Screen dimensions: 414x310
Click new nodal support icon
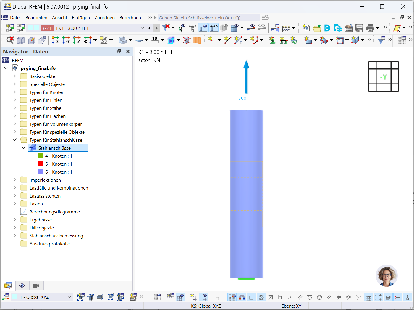(x=272, y=40)
